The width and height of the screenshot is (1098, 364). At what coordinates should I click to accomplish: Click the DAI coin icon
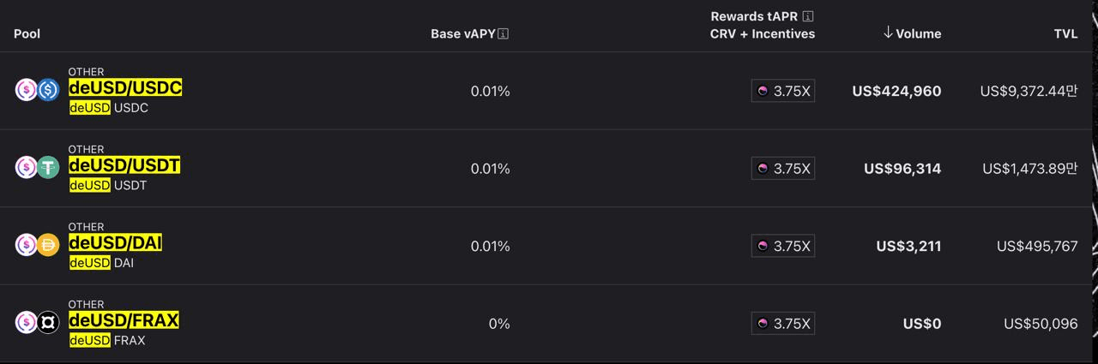click(48, 245)
